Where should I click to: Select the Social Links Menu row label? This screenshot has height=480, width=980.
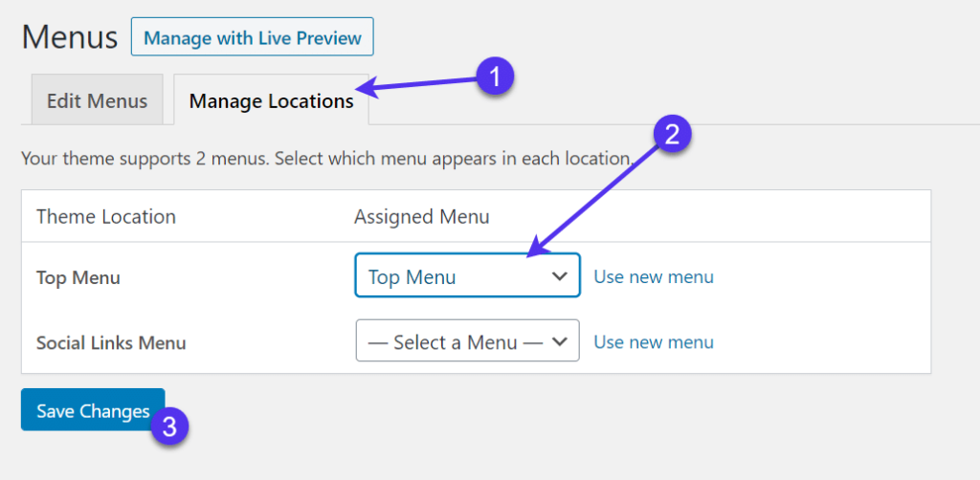[x=111, y=342]
